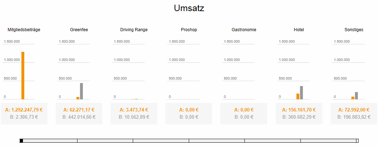Click the small box at slider's right end
Image resolution: width=378 pixels, height=147 pixels.
pos(357,141)
